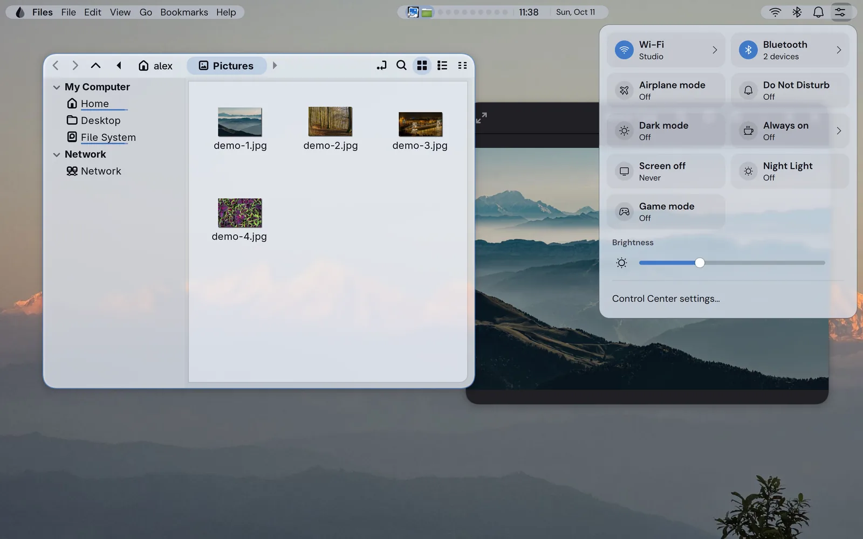
Task: Open search in Files toolbar
Action: (x=401, y=66)
